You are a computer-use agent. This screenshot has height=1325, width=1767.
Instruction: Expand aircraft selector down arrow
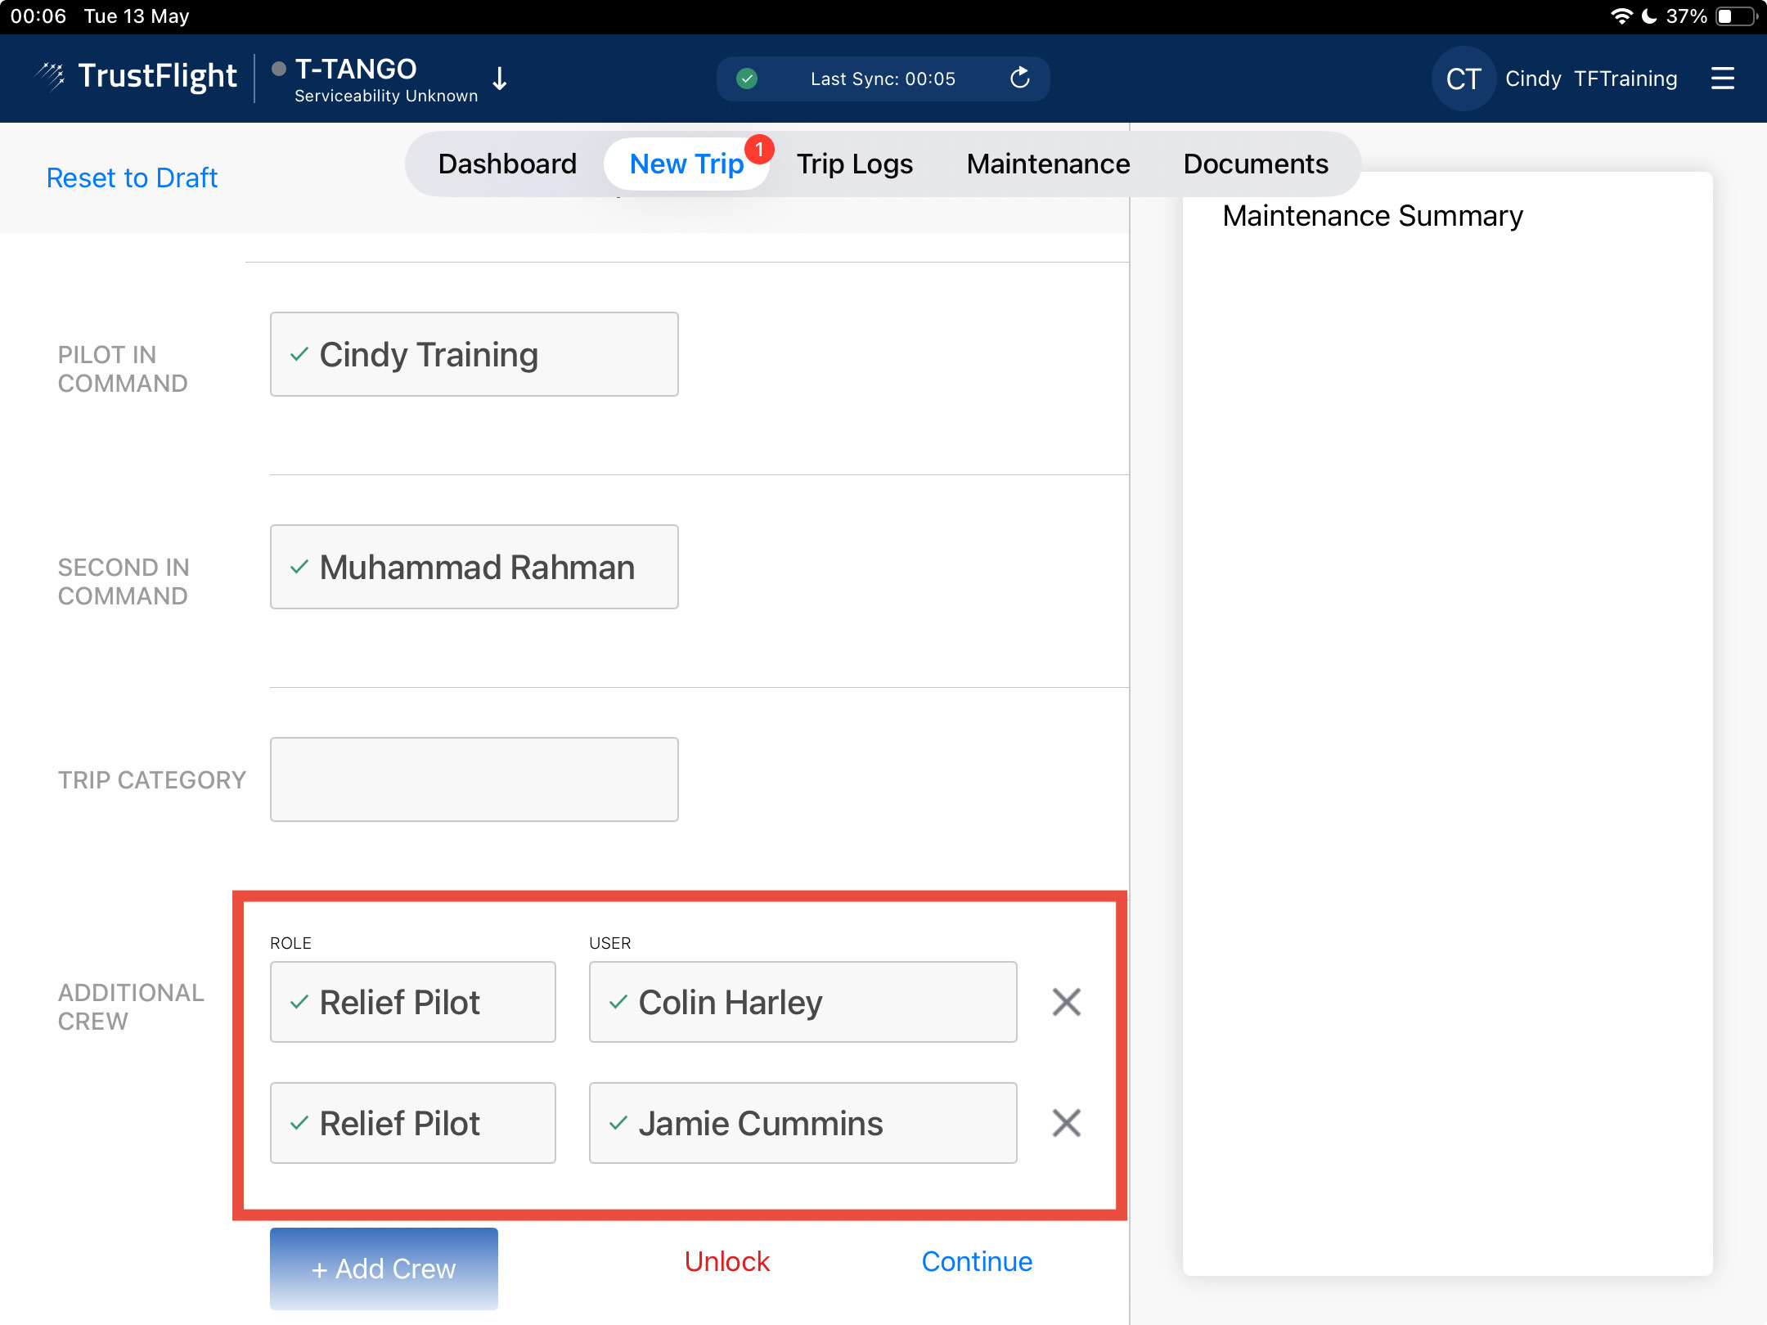[500, 79]
